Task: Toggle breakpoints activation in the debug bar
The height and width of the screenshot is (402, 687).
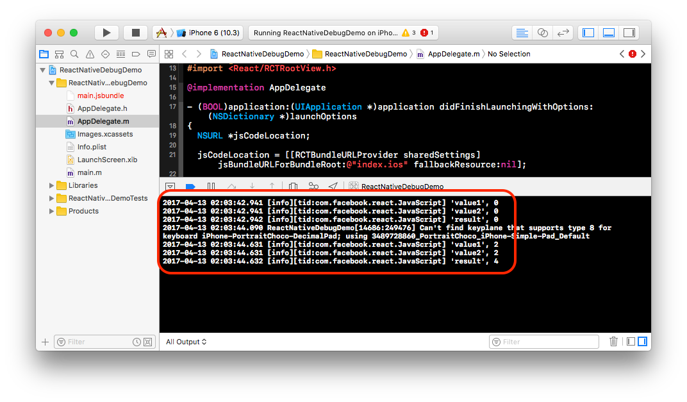Action: click(190, 187)
